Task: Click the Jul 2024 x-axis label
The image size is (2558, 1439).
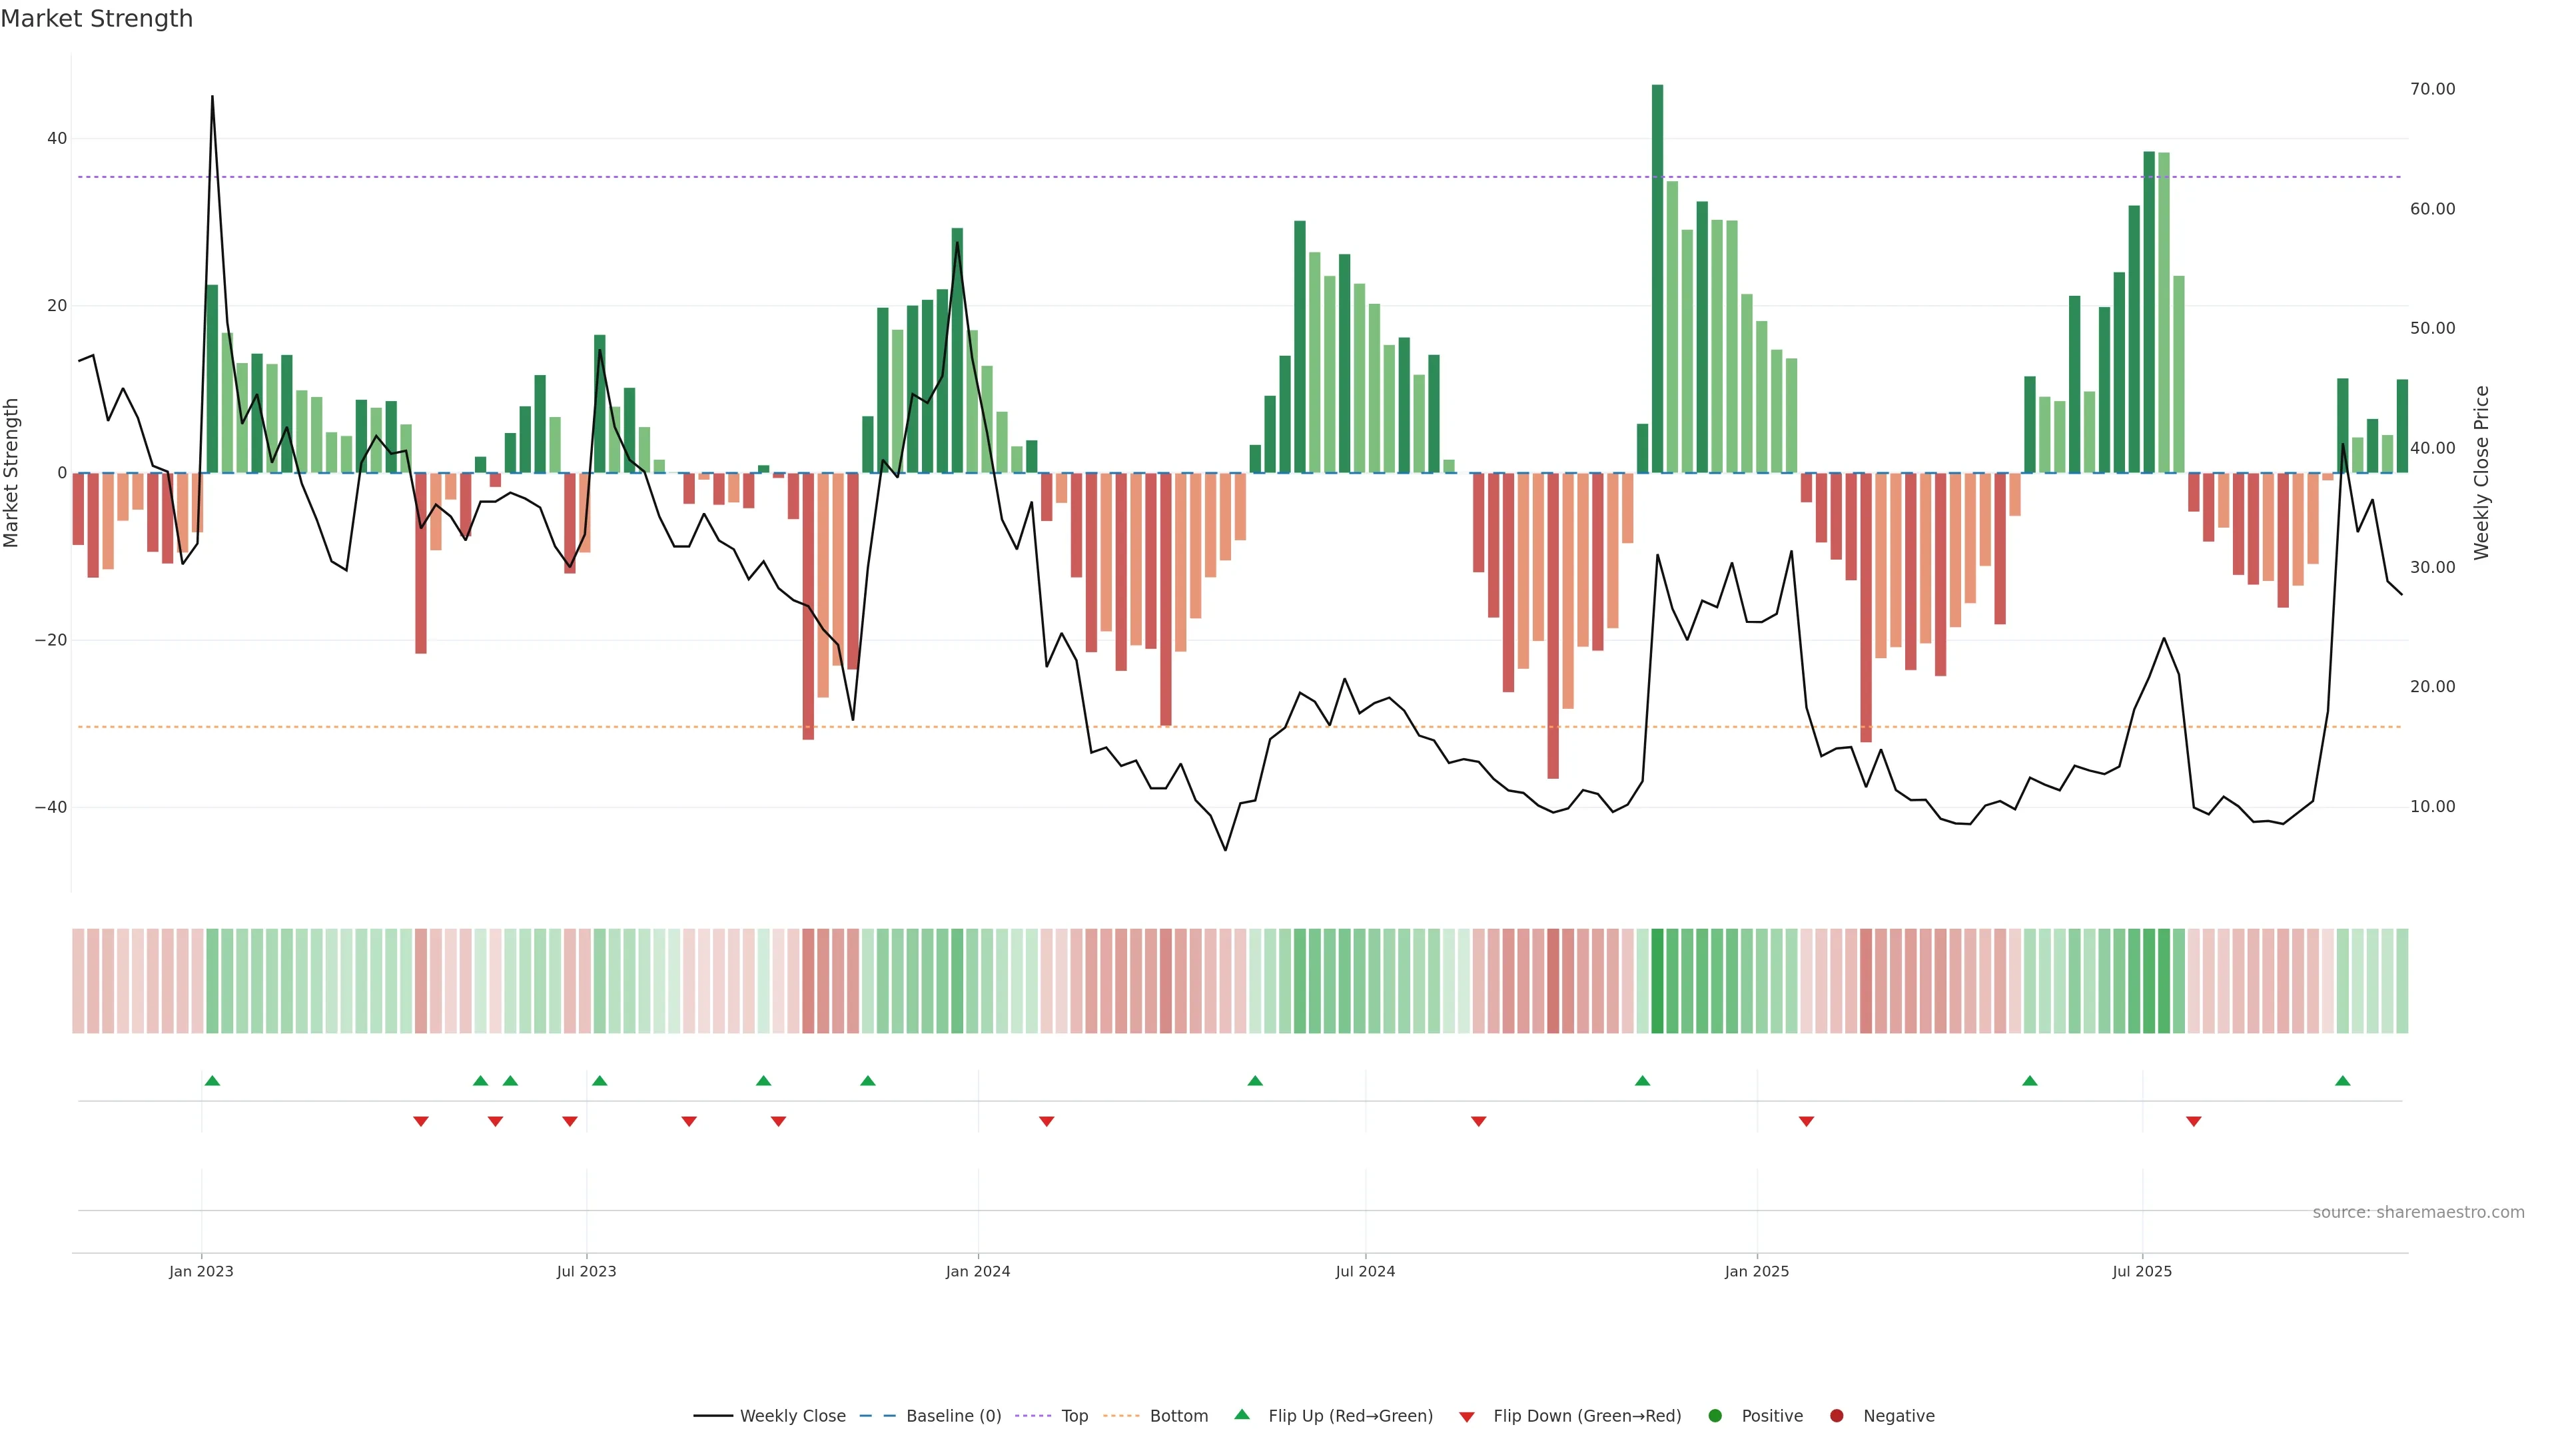Action: (x=1364, y=1271)
